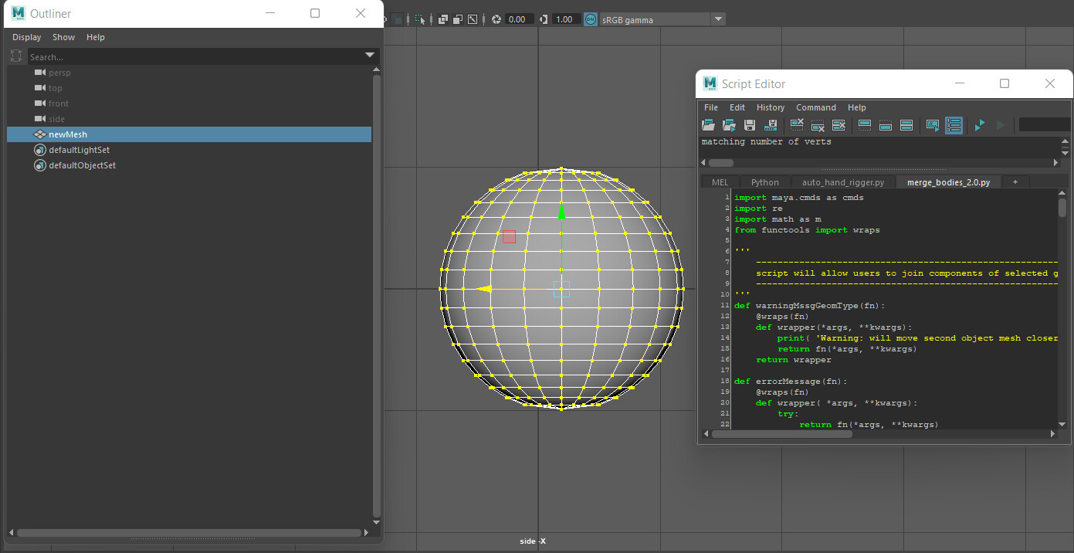
Task: Open the Echo All Commands icon
Action: tap(931, 124)
